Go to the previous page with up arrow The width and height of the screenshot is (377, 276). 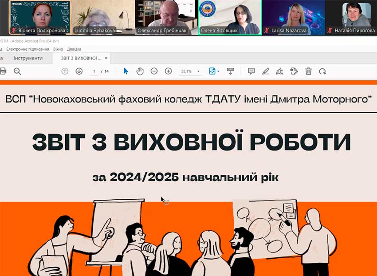(x=65, y=71)
